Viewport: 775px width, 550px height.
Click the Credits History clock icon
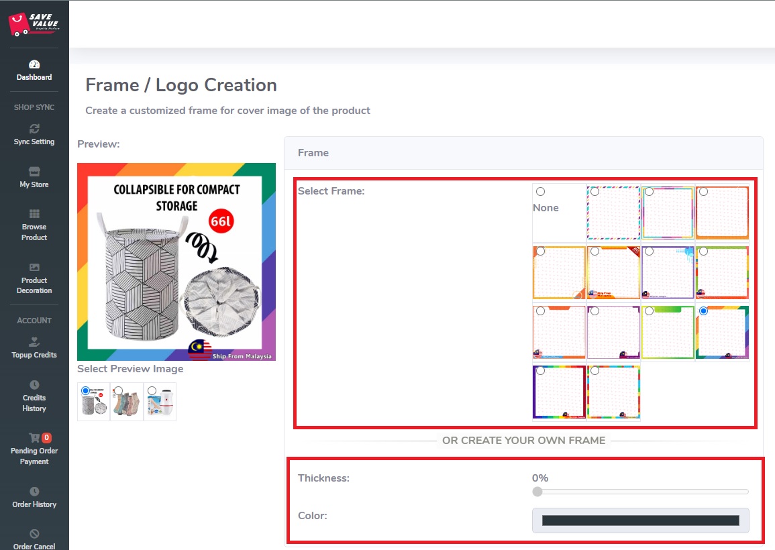(34, 385)
